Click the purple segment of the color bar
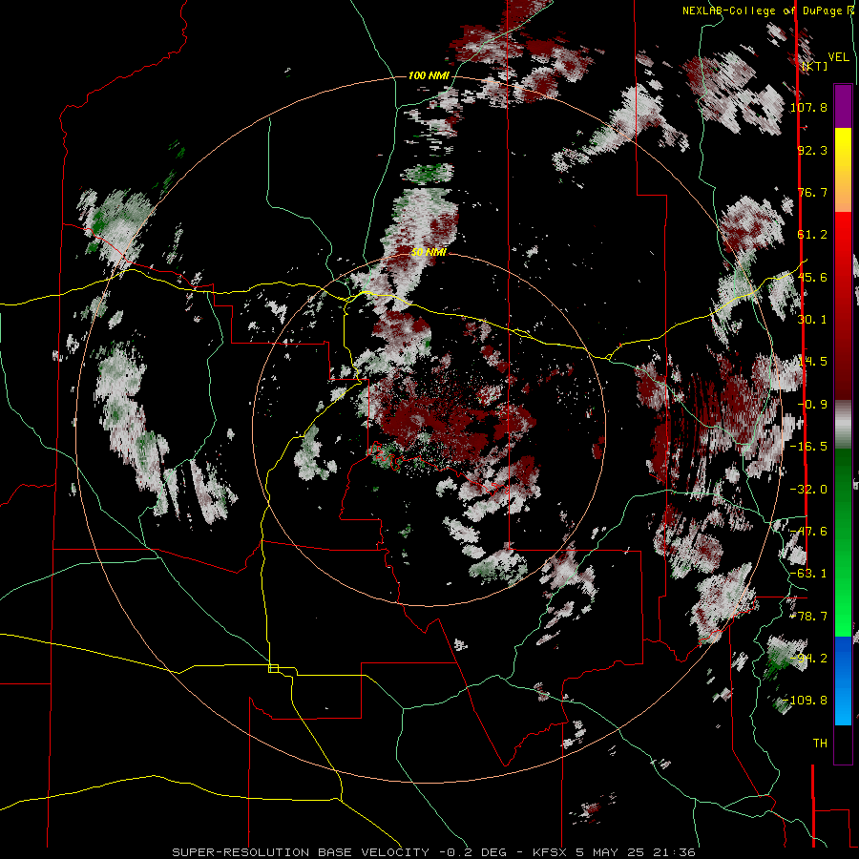Screen dimensions: 859x859 coord(843,106)
